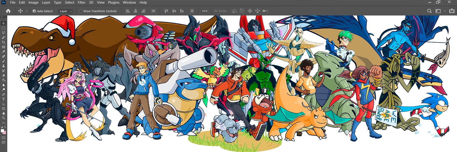Click the Home icon in options bar
Image resolution: width=457 pixels, height=152 pixels.
click(8, 11)
